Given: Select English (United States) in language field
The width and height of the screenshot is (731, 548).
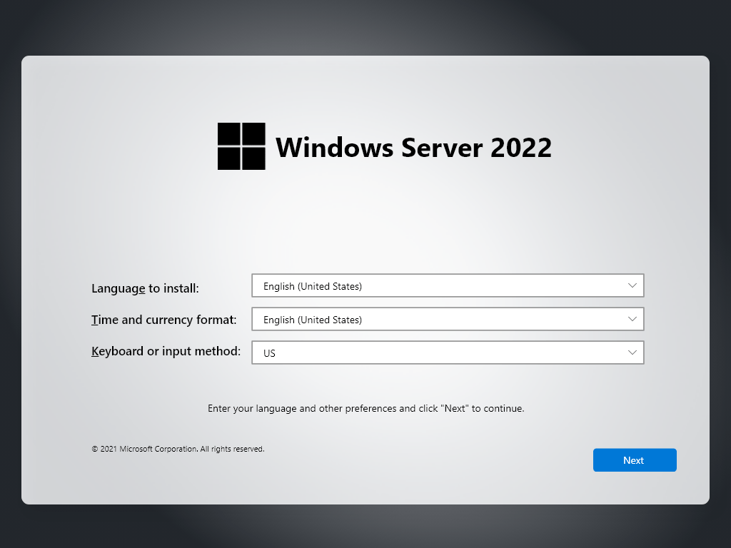Looking at the screenshot, I should pos(313,285).
